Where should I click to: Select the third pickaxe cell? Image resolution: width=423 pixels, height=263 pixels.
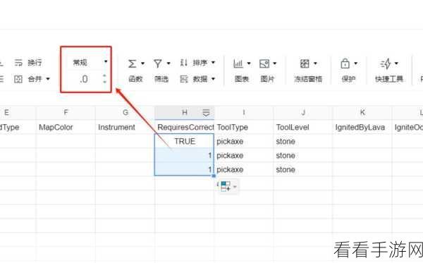click(x=244, y=169)
